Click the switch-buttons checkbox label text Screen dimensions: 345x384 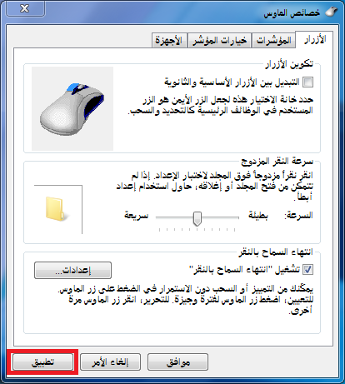coord(232,82)
